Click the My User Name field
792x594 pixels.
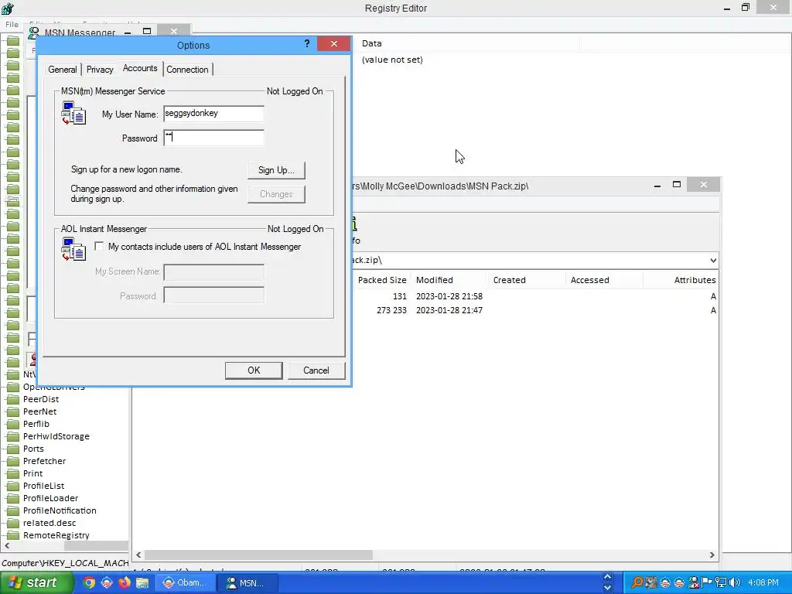213,114
